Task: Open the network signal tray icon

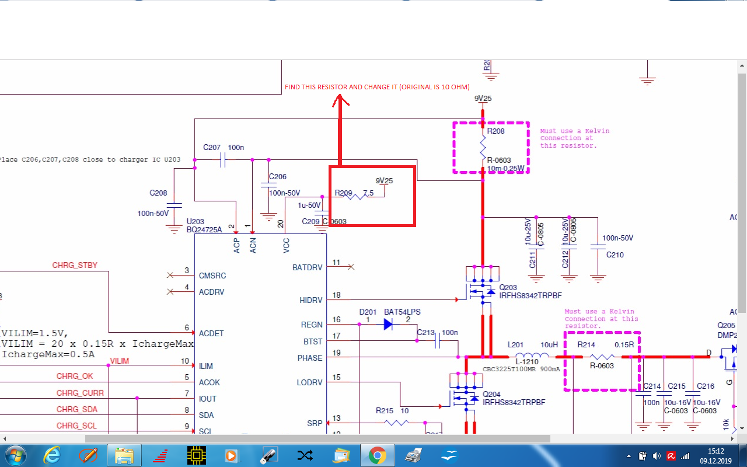Action: (x=685, y=455)
